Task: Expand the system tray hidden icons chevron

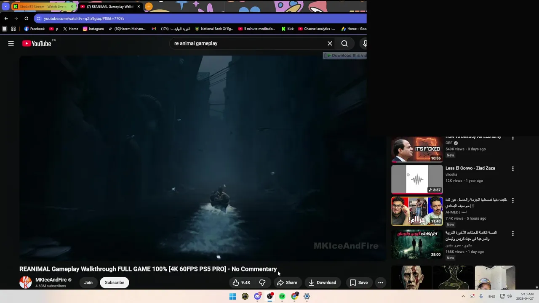Action: pyautogui.click(x=463, y=296)
